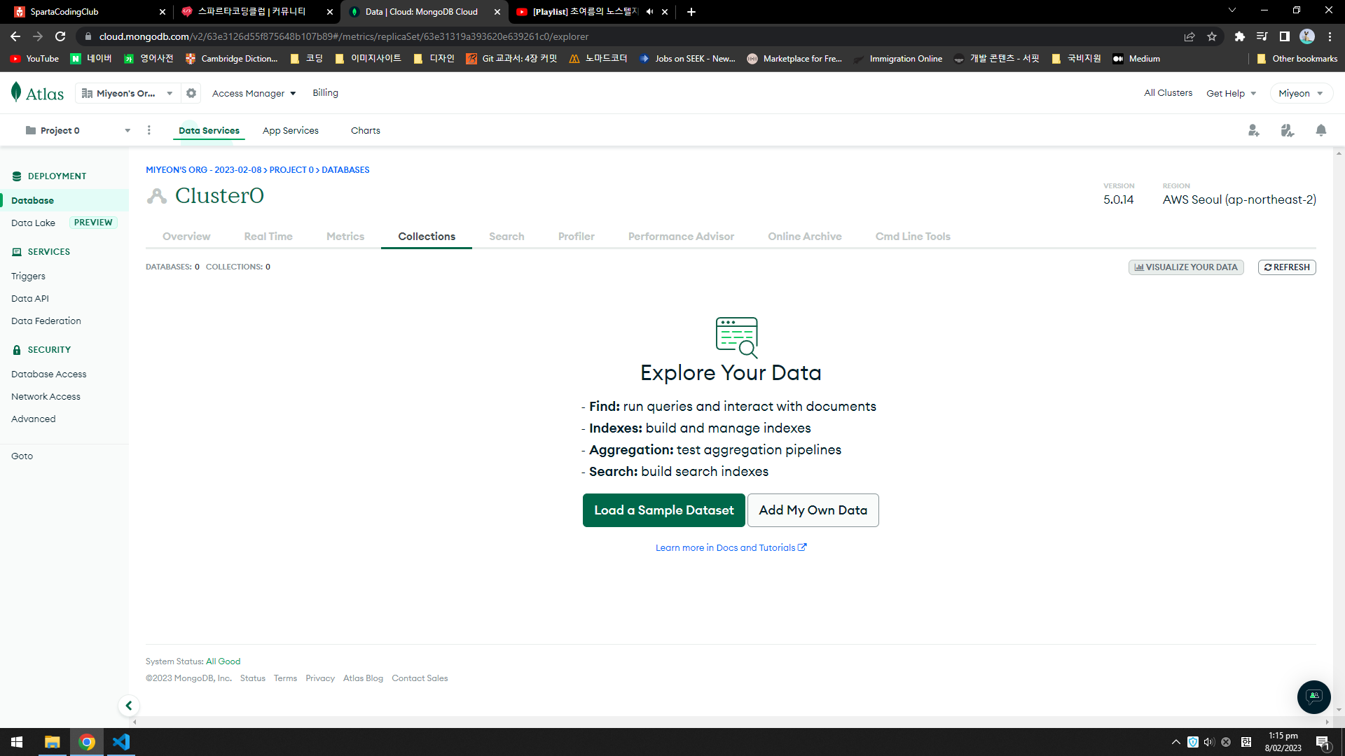Click the address bar URL
The width and height of the screenshot is (1345, 756).
pyautogui.click(x=343, y=36)
